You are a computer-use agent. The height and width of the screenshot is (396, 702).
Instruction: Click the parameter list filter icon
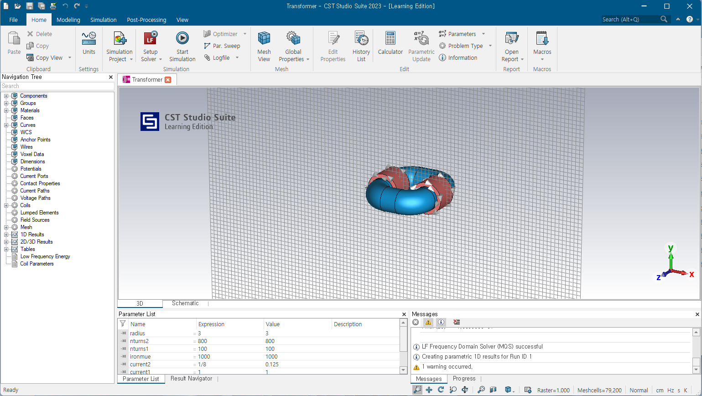123,324
